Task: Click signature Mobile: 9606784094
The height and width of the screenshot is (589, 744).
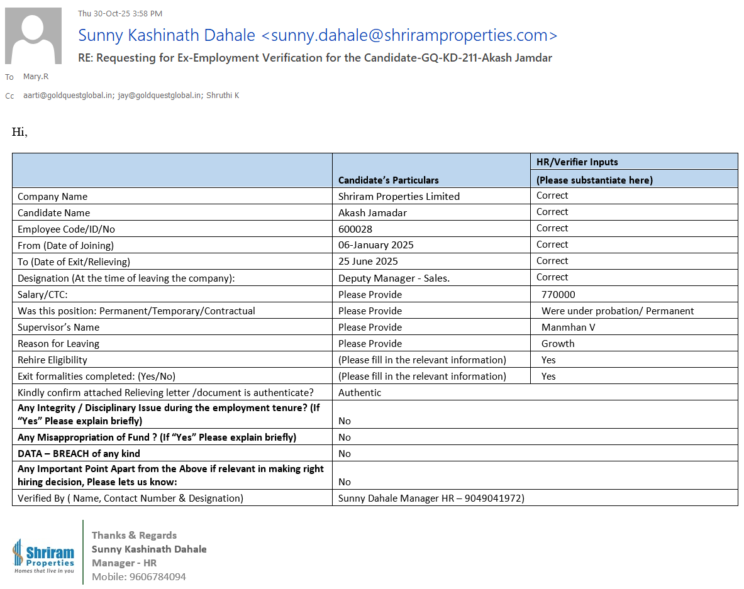Action: point(139,577)
